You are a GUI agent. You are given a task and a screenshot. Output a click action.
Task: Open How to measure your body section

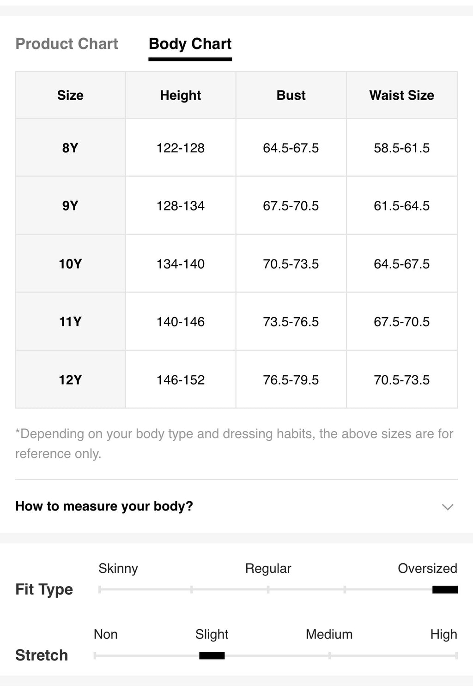[236, 506]
